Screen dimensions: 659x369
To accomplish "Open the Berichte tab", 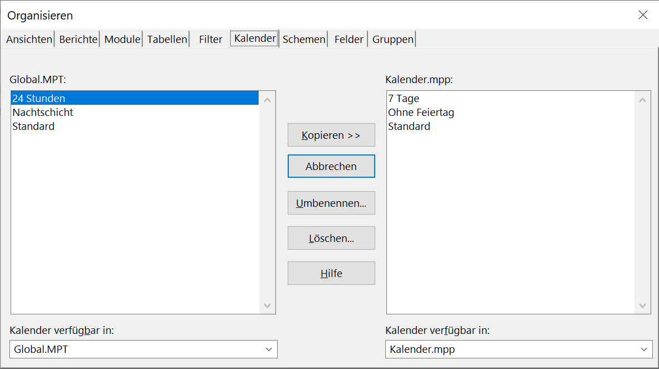I will 77,39.
